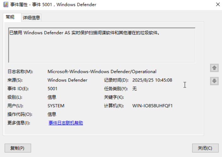Click the 操作代码(O) label

click(x=20, y=114)
